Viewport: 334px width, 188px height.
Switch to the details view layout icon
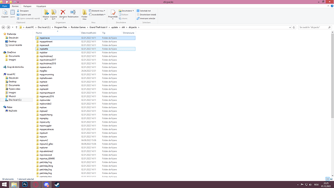click(328, 179)
